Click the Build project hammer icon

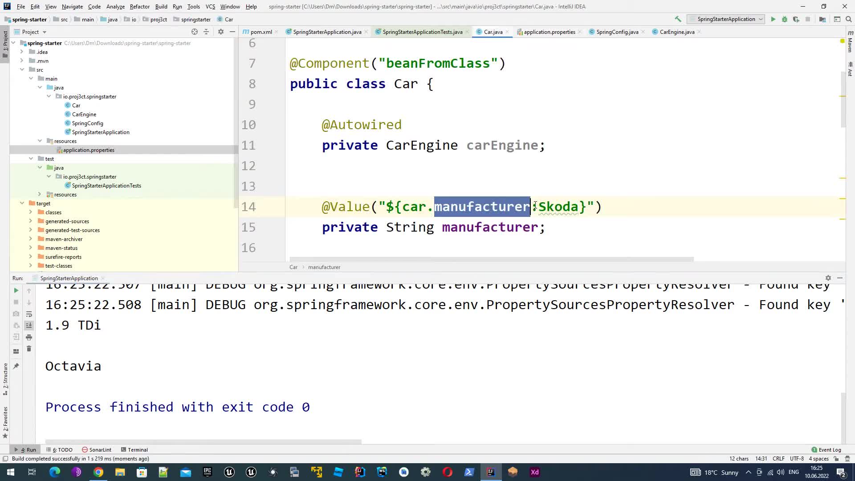click(678, 19)
